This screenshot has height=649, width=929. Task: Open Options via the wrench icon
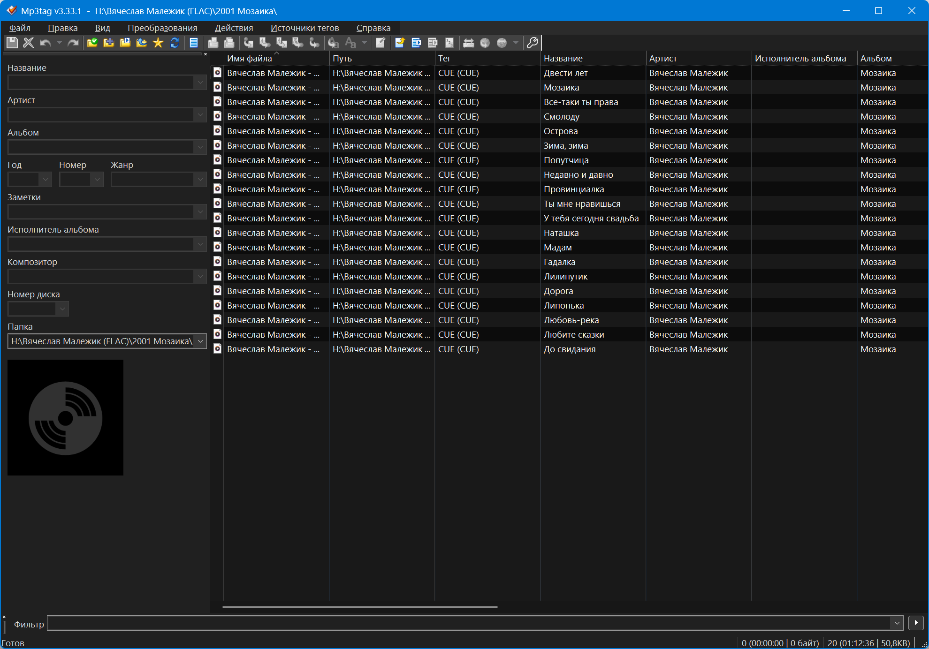[x=532, y=43]
